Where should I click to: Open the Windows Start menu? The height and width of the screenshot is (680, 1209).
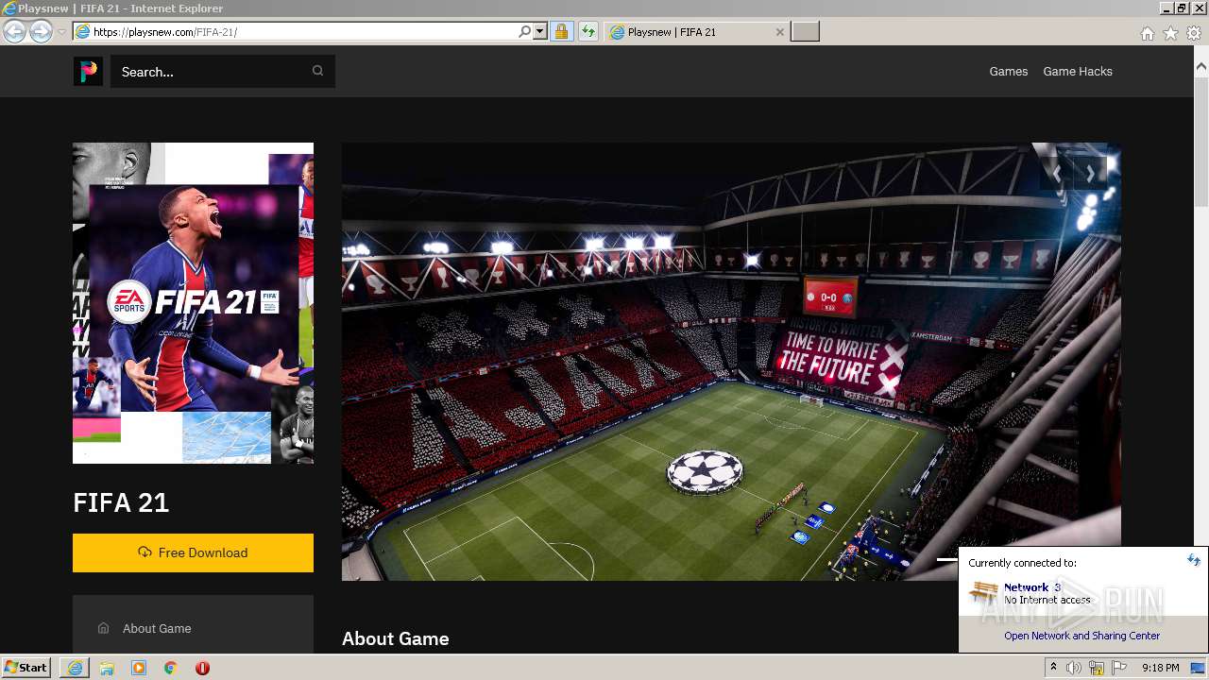click(x=26, y=667)
